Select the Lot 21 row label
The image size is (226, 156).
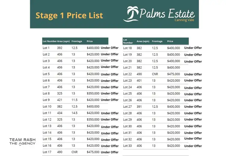[x=127, y=68]
